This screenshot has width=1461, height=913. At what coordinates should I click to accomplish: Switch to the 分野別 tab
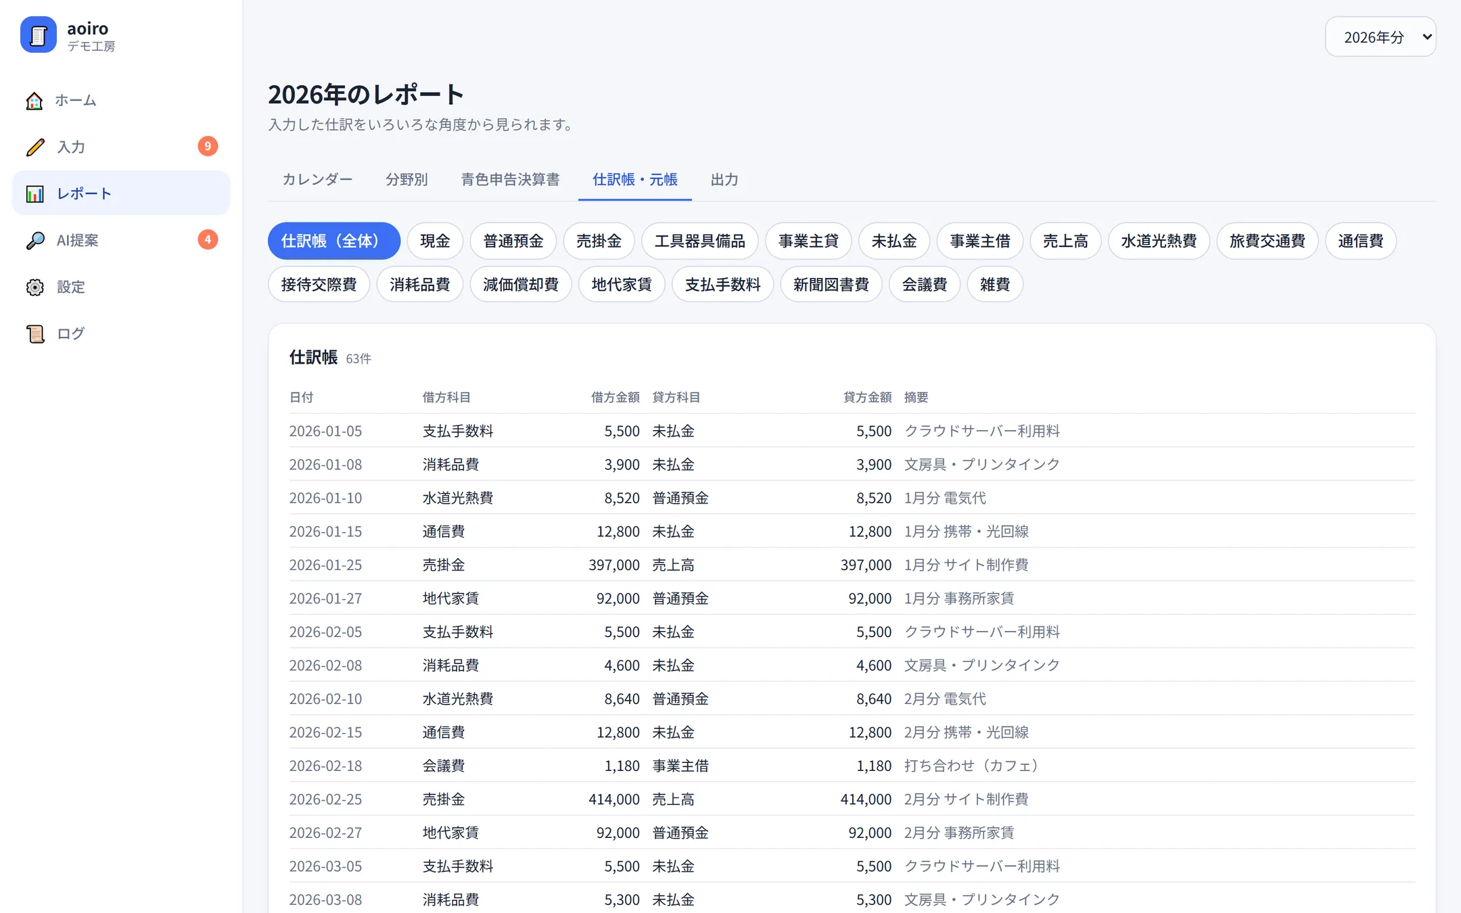(x=407, y=179)
